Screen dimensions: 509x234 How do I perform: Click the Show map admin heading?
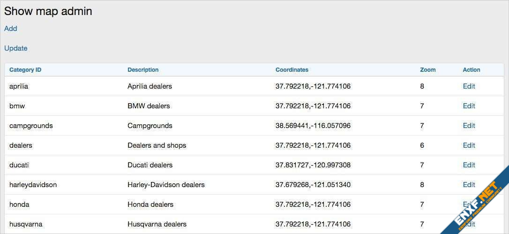48,12
